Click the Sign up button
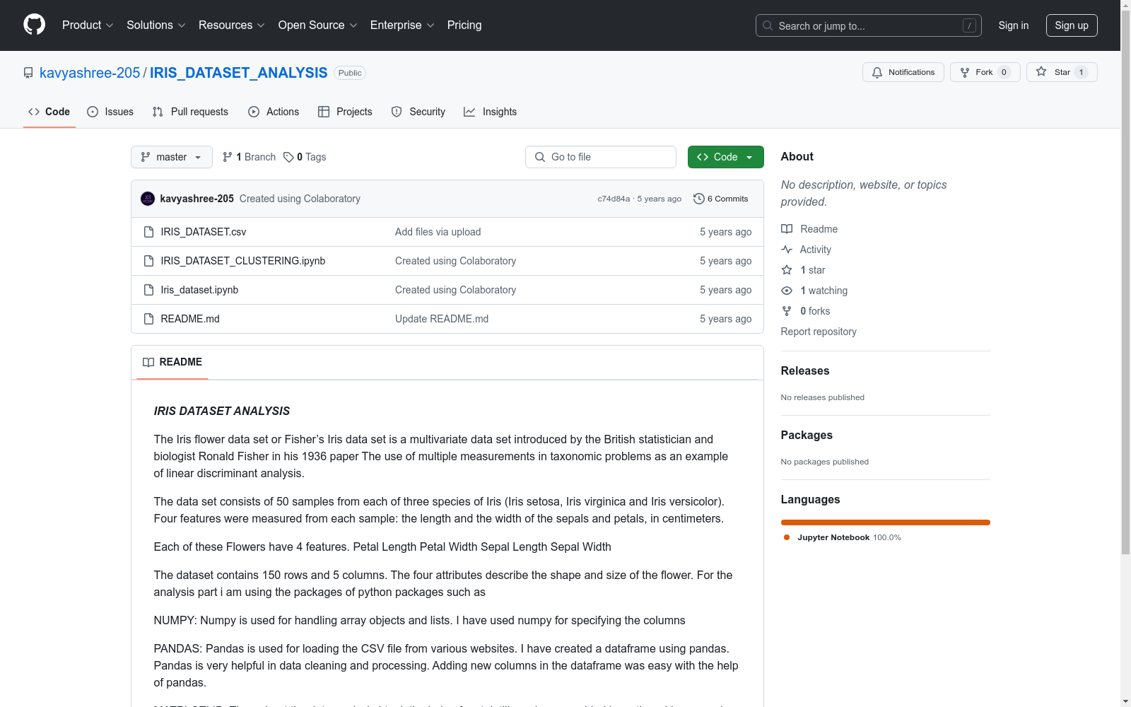This screenshot has height=707, width=1131. [x=1072, y=25]
